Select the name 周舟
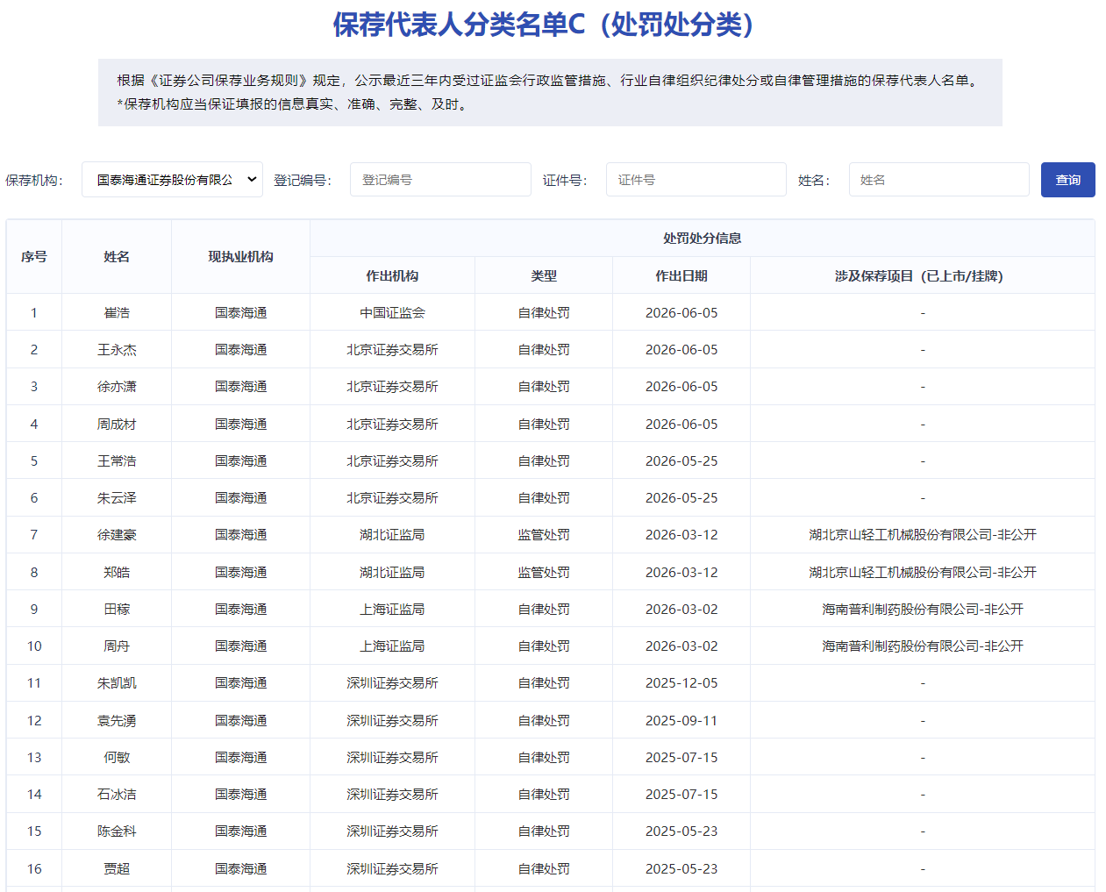The width and height of the screenshot is (1106, 892). (117, 646)
